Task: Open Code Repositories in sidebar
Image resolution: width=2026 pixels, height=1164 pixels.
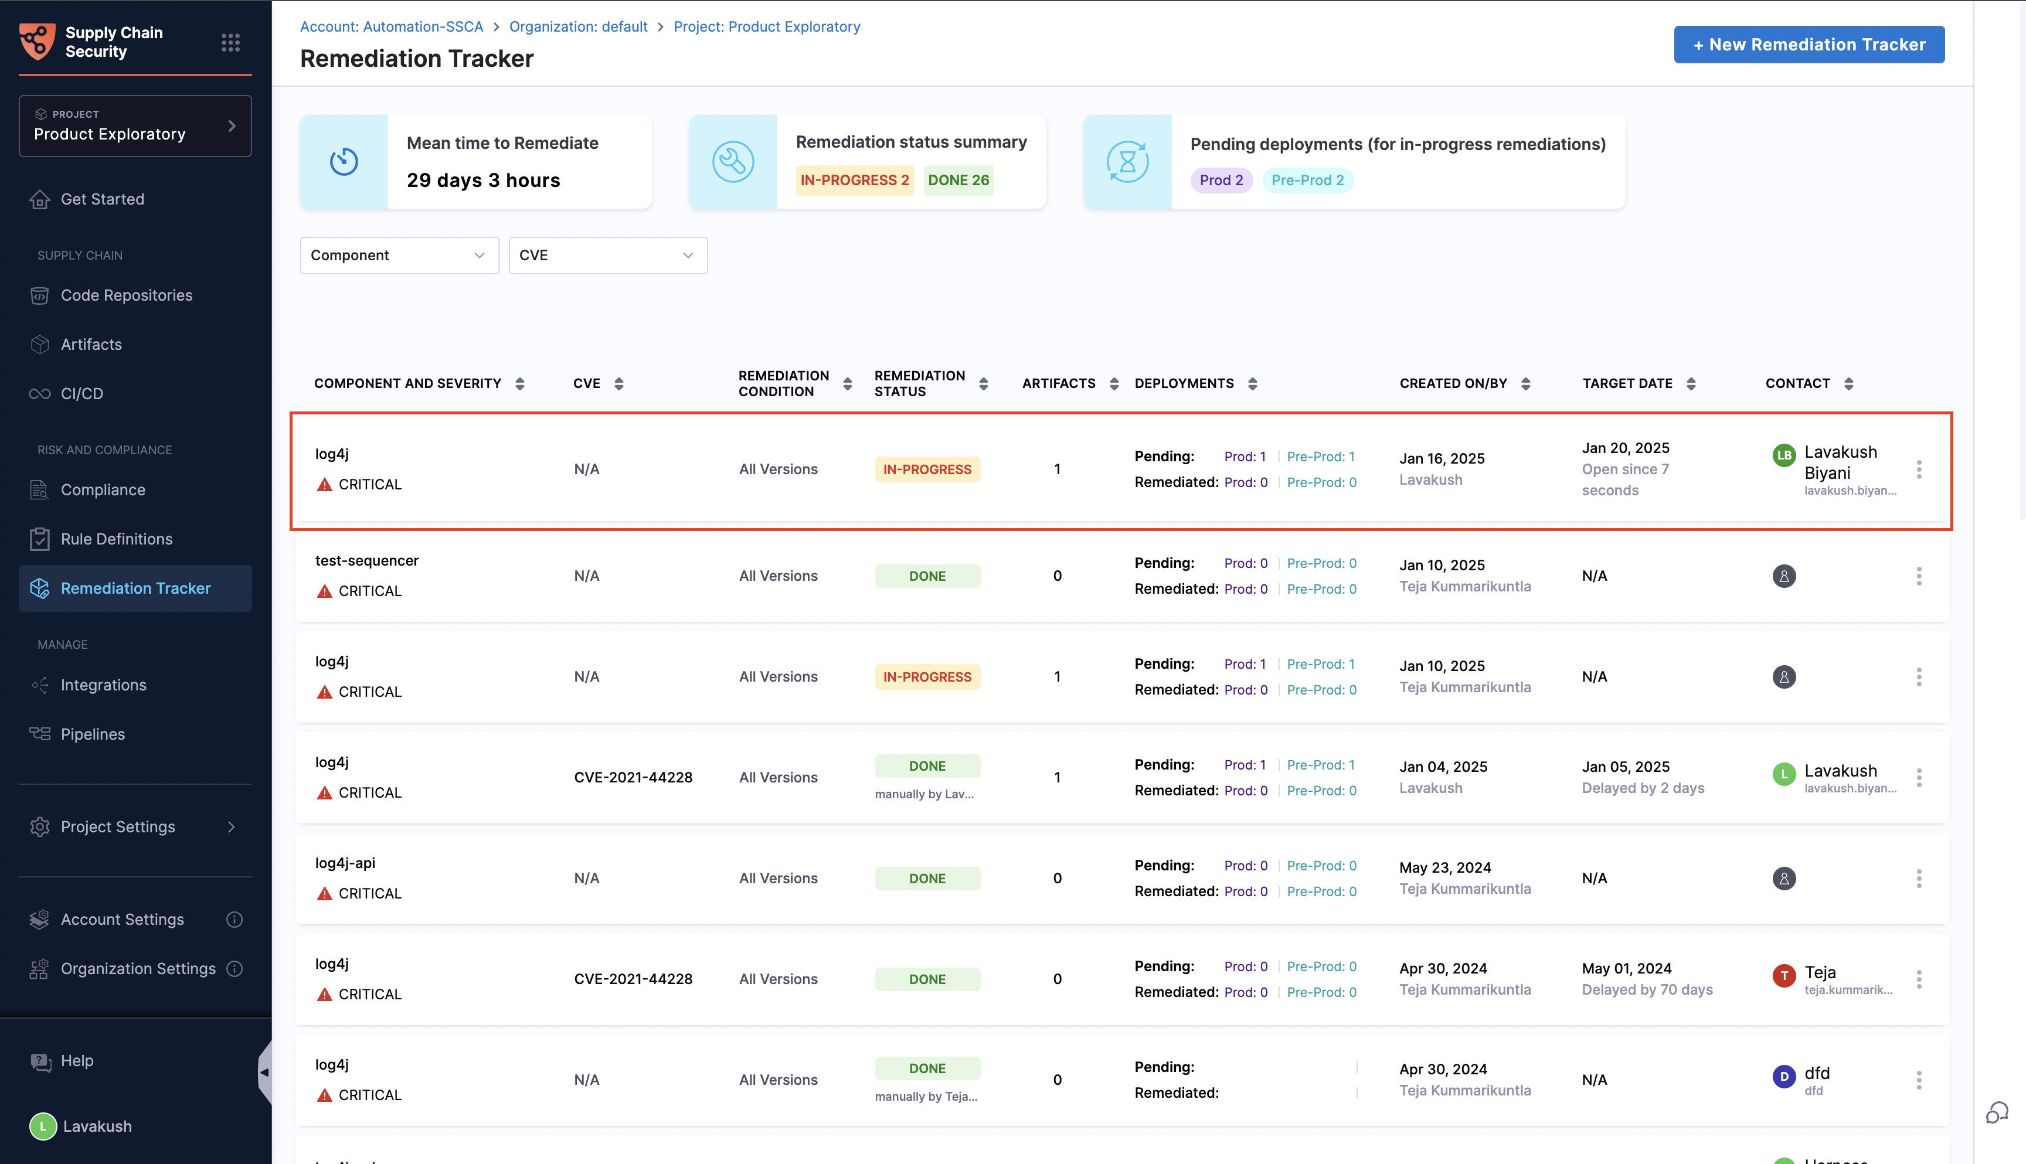Action: coord(126,295)
